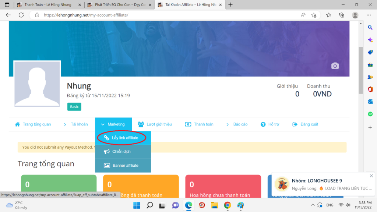Expand the Báo cáo menu
This screenshot has width=377, height=212.
tap(237, 124)
